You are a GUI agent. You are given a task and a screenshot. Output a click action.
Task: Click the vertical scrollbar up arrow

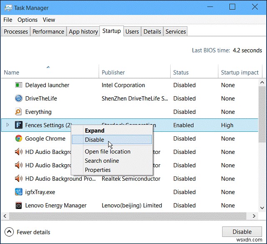[x=262, y=83]
